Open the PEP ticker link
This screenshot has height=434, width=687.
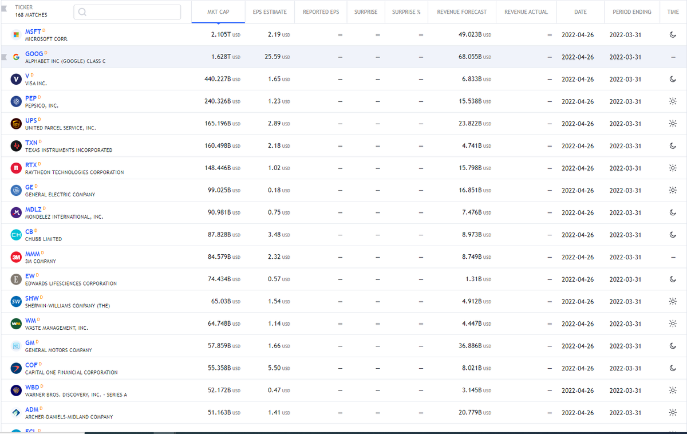(x=31, y=98)
